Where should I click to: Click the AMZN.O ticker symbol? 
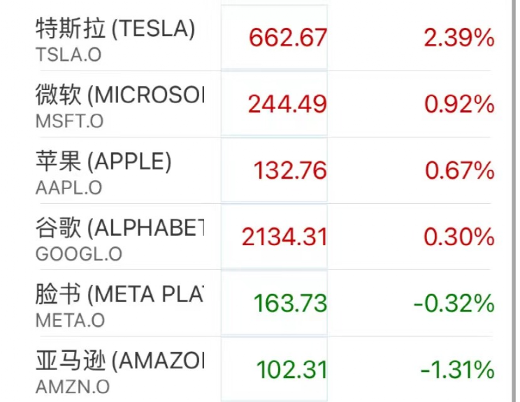click(x=71, y=386)
